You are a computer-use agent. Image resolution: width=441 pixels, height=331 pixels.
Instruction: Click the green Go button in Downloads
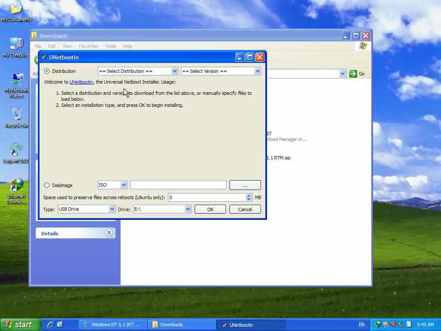pyautogui.click(x=357, y=74)
